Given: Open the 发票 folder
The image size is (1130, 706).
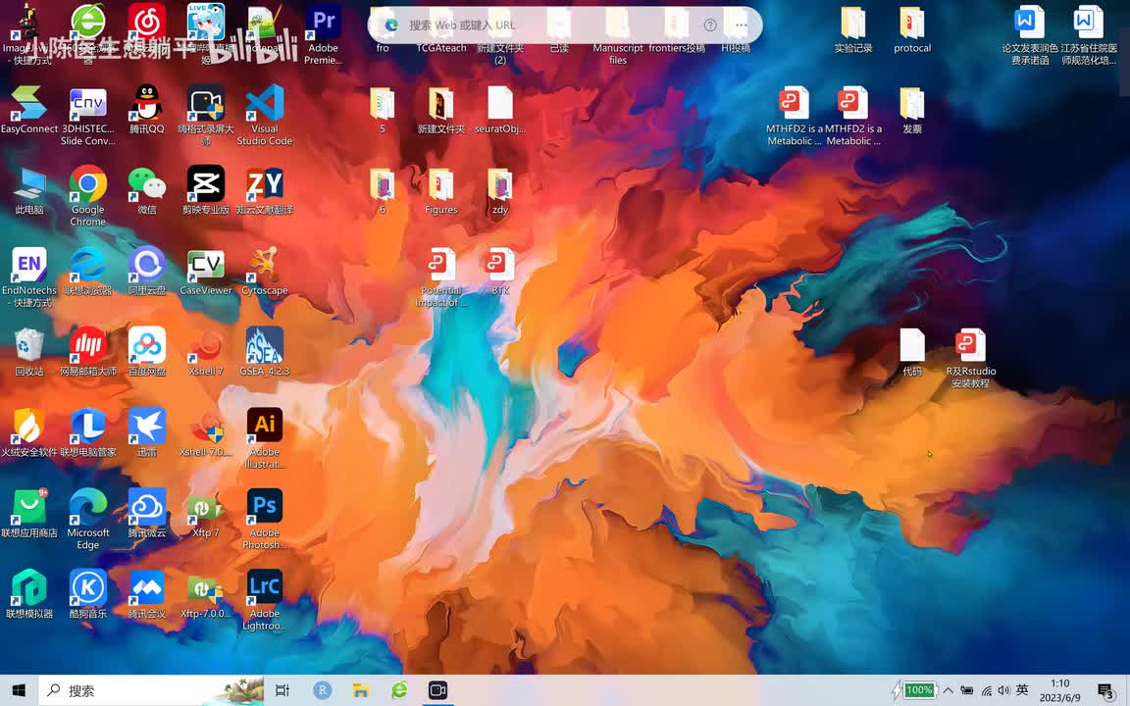Looking at the screenshot, I should (912, 110).
